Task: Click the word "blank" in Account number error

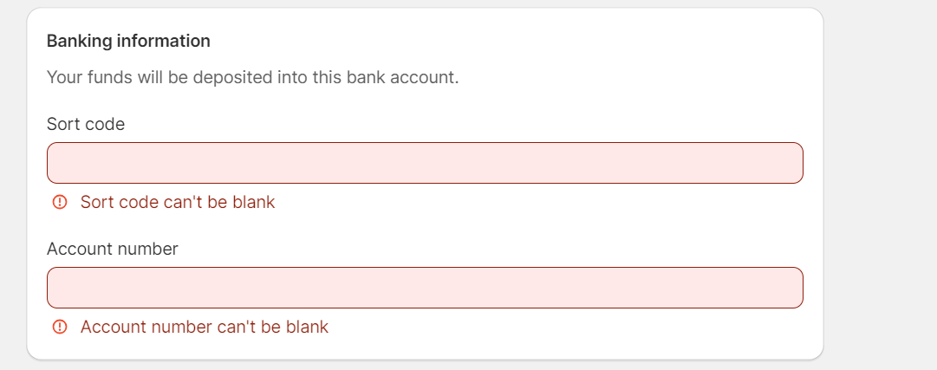Action: coord(307,328)
